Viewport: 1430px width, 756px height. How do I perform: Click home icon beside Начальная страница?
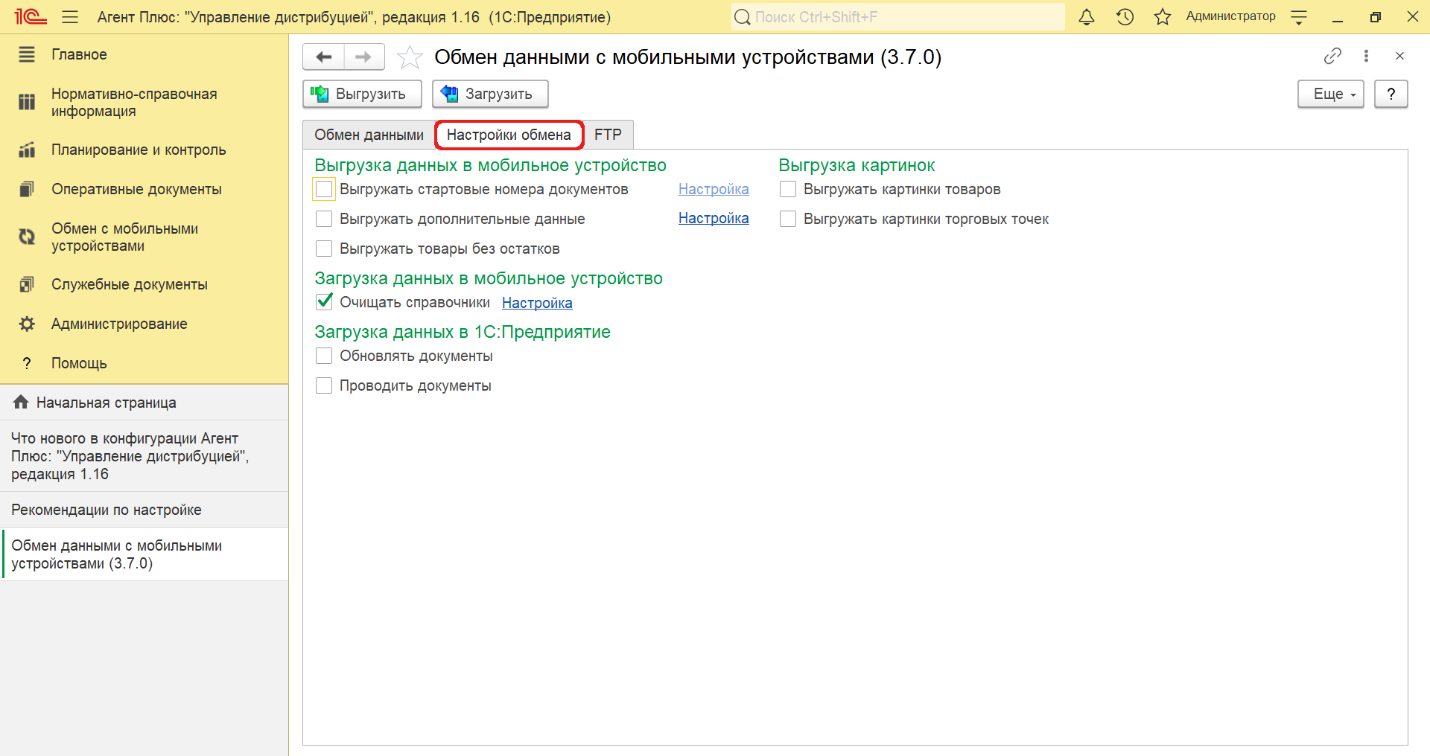coord(21,403)
